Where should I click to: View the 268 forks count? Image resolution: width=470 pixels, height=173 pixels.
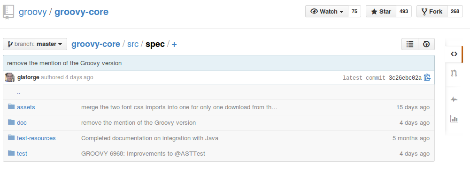pyautogui.click(x=455, y=11)
